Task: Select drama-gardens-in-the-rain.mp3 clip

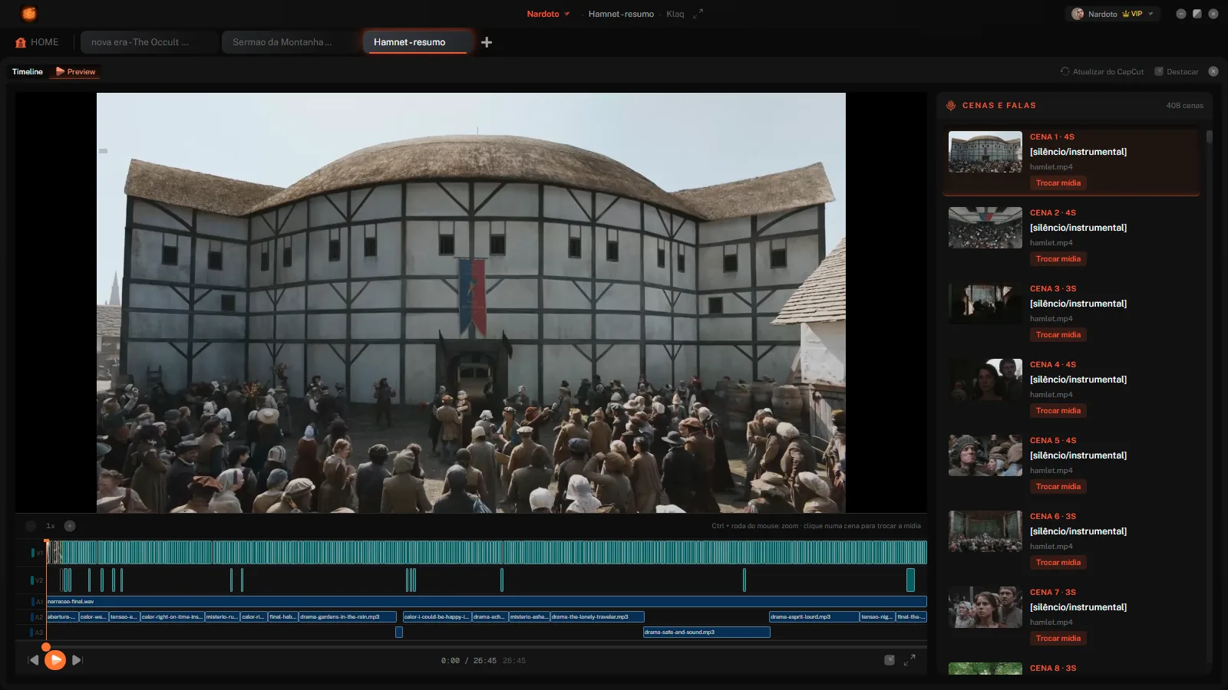Action: click(348, 617)
